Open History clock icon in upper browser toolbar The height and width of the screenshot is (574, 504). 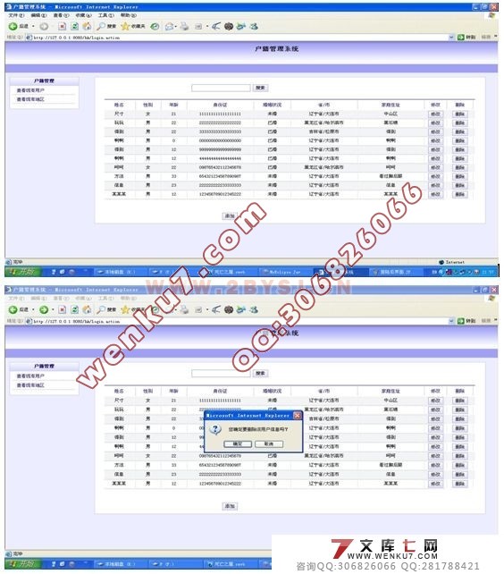(x=155, y=26)
